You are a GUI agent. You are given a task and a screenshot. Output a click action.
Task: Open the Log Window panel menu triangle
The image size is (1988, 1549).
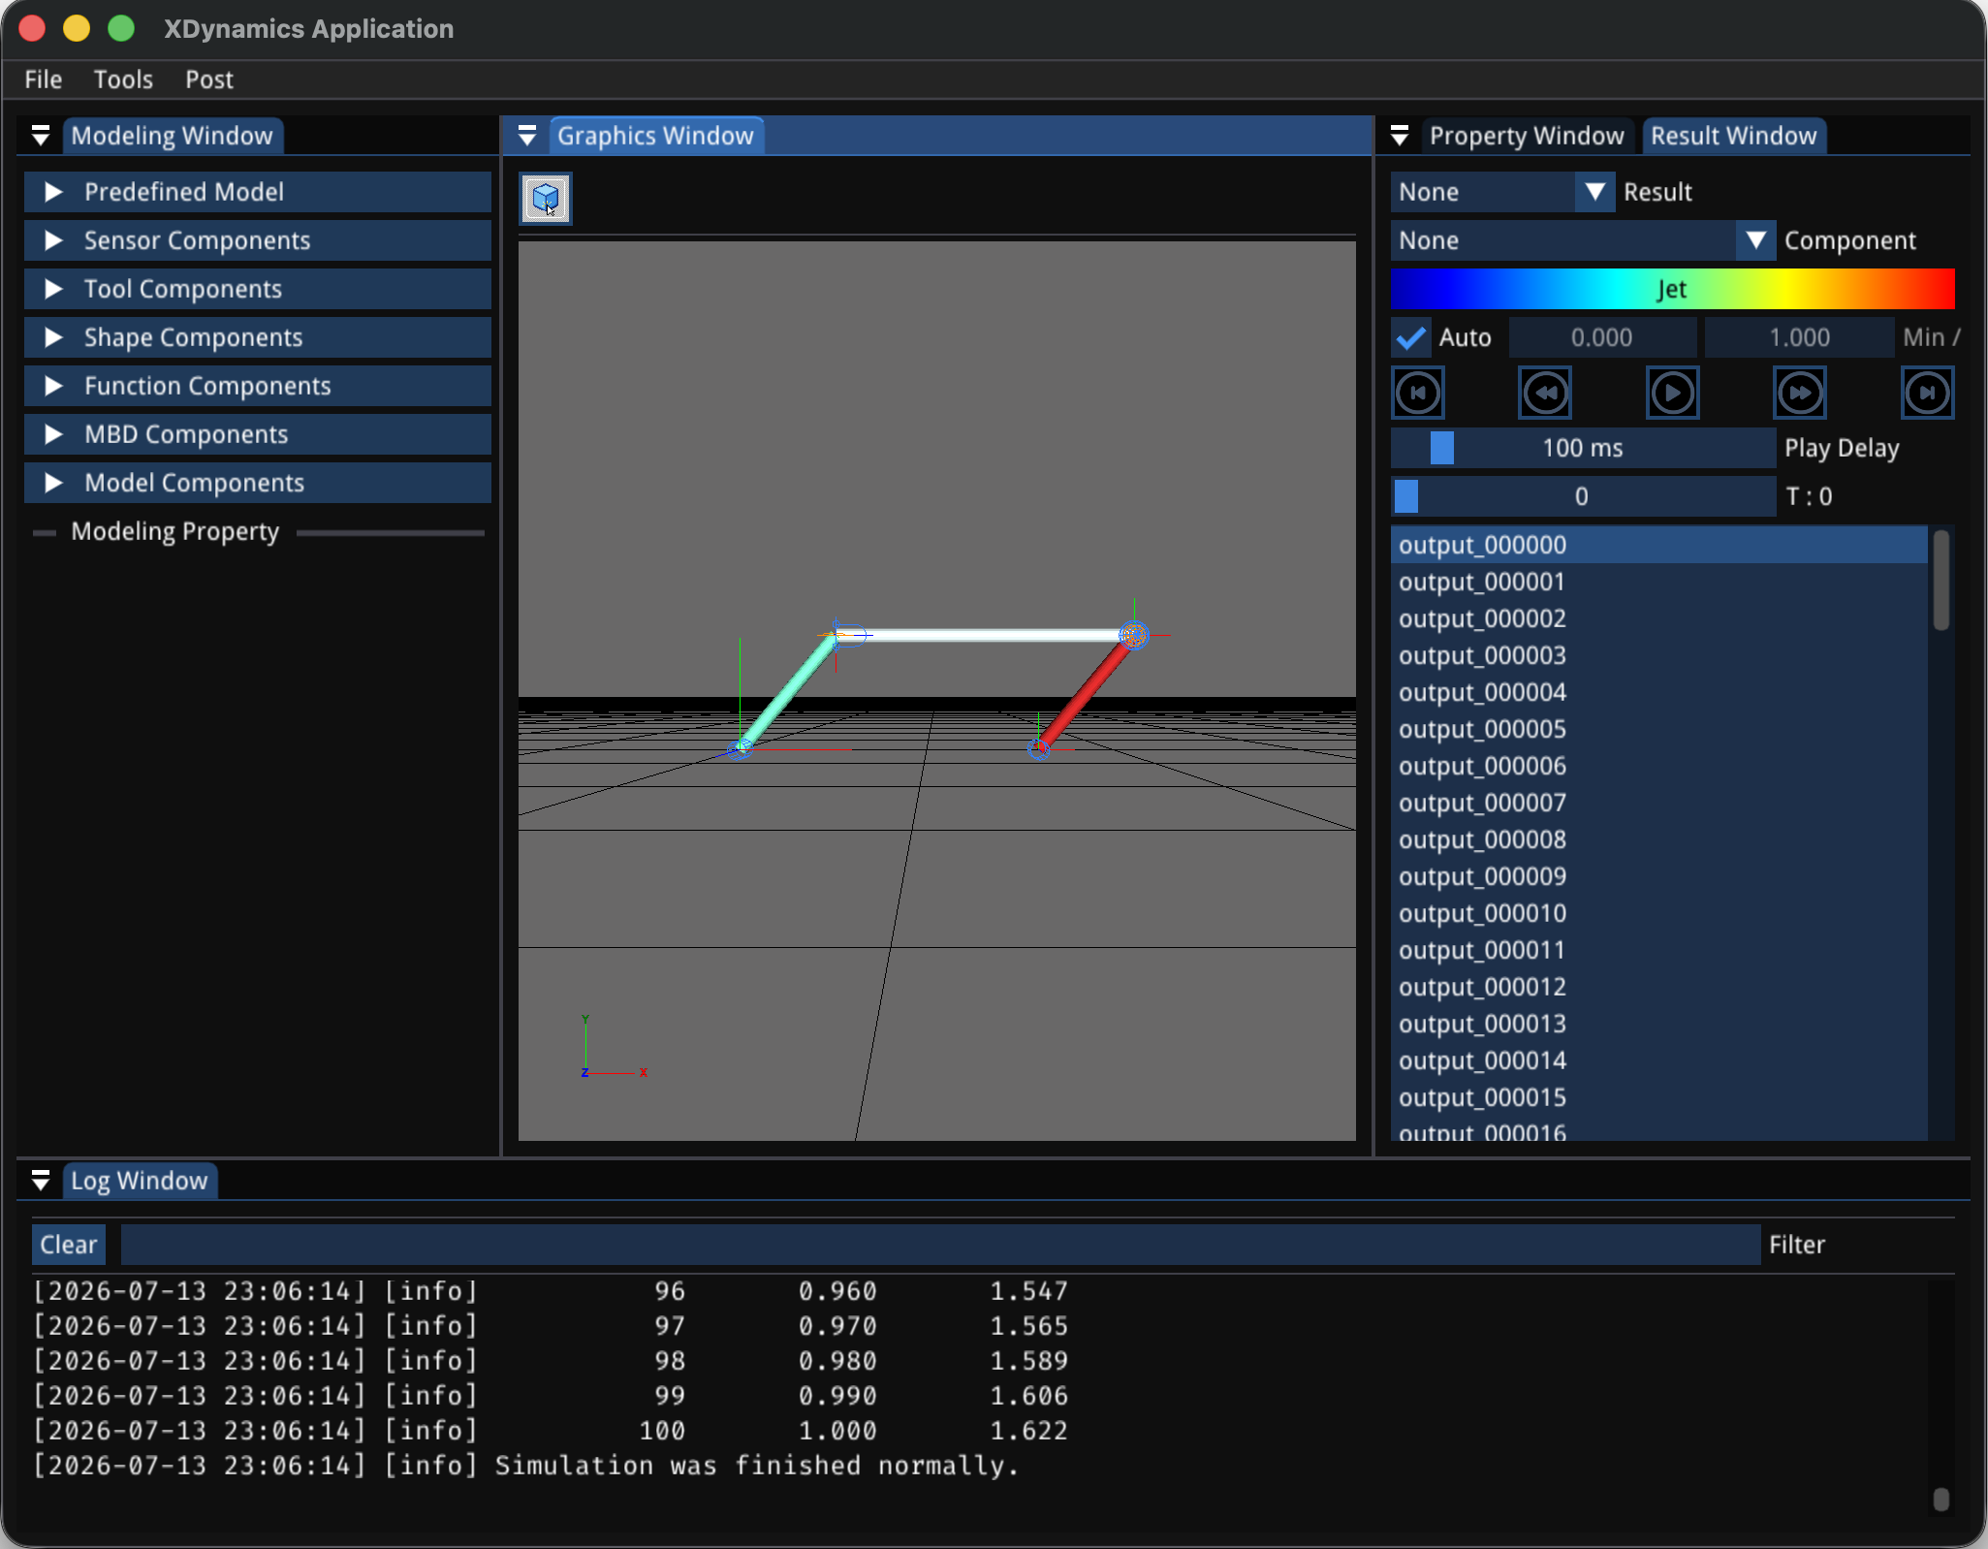[41, 1181]
